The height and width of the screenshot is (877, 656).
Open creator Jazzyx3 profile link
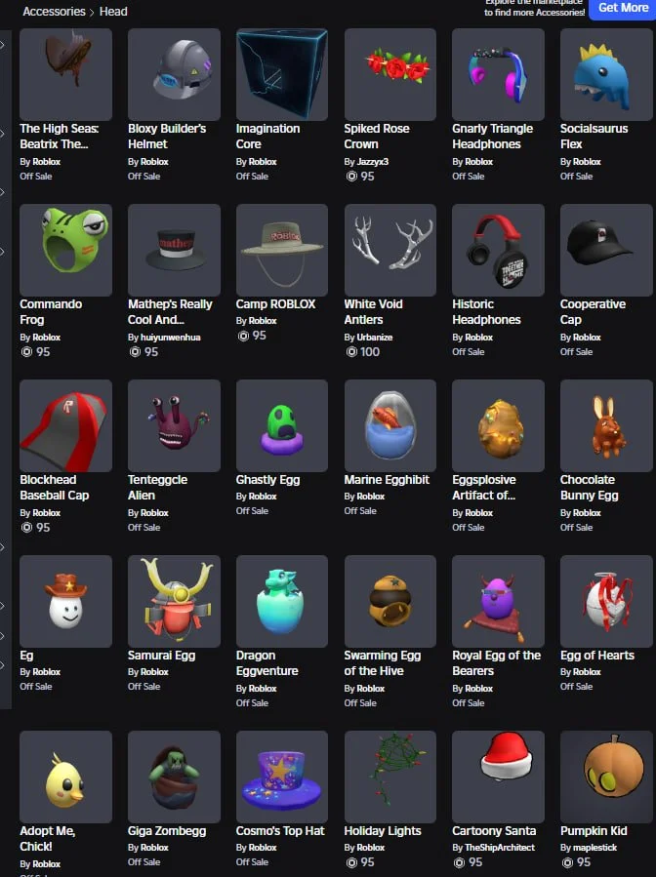(x=372, y=162)
